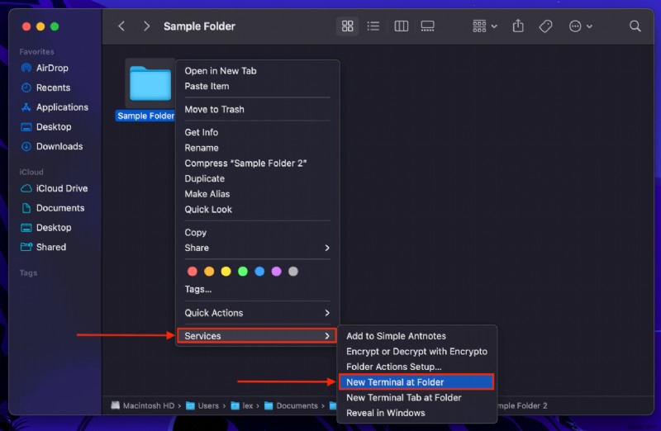Apply the gray tag color
This screenshot has width=661, height=431.
click(293, 272)
